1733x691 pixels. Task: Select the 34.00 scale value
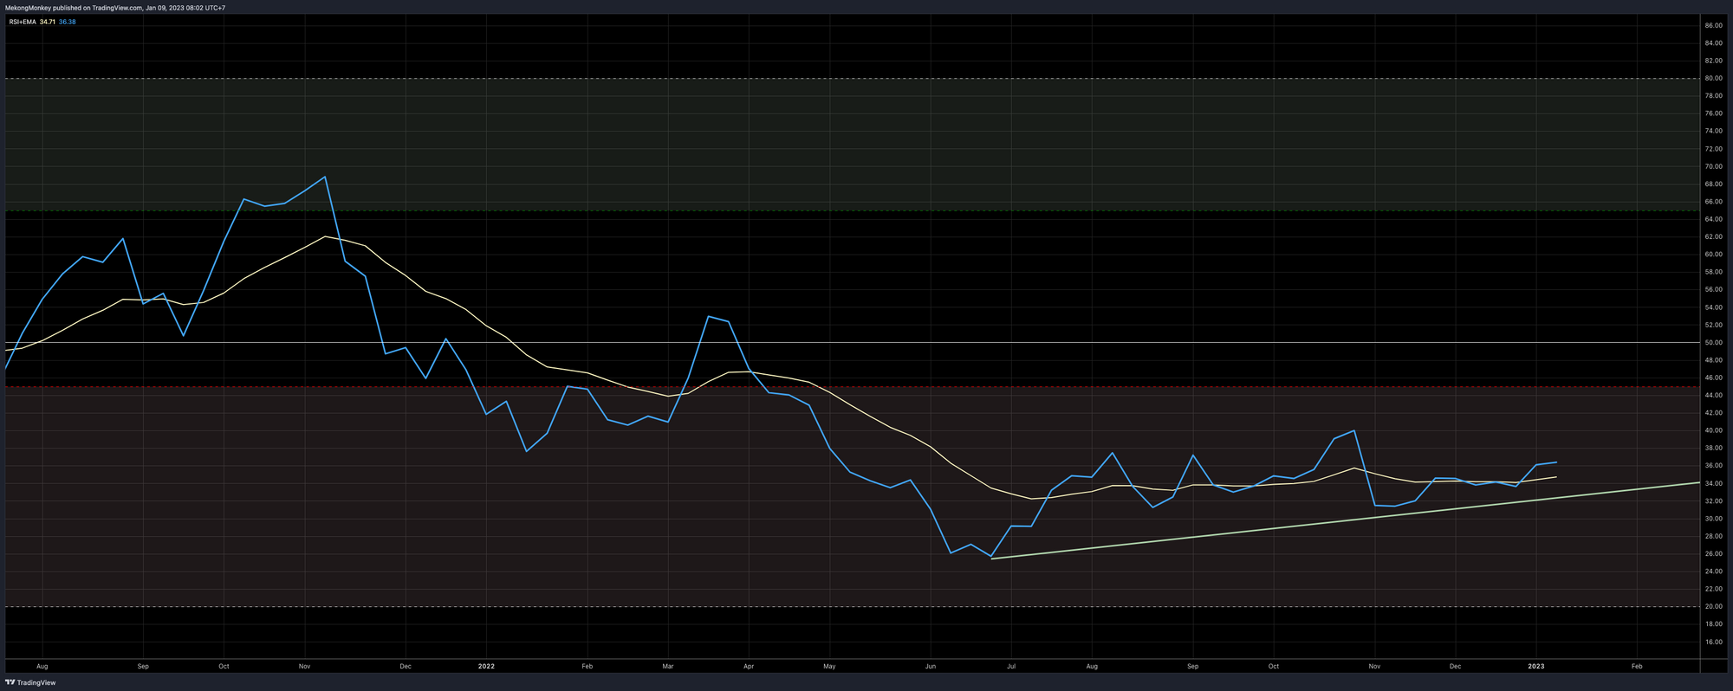[x=1713, y=483]
